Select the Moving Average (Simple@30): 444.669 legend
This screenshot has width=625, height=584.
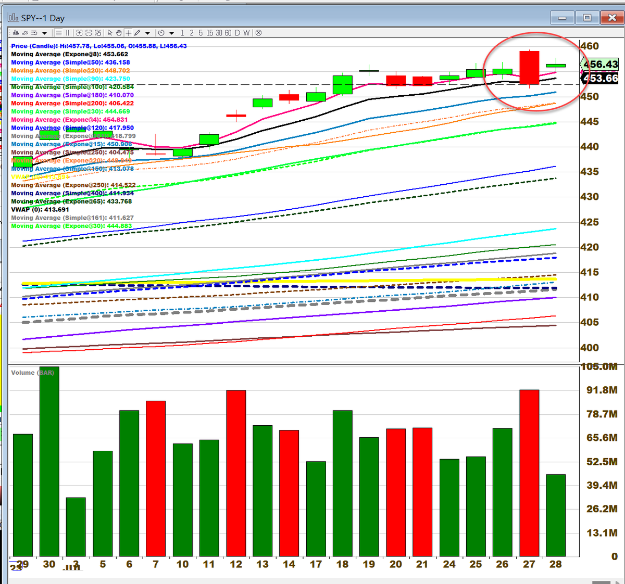click(x=71, y=111)
